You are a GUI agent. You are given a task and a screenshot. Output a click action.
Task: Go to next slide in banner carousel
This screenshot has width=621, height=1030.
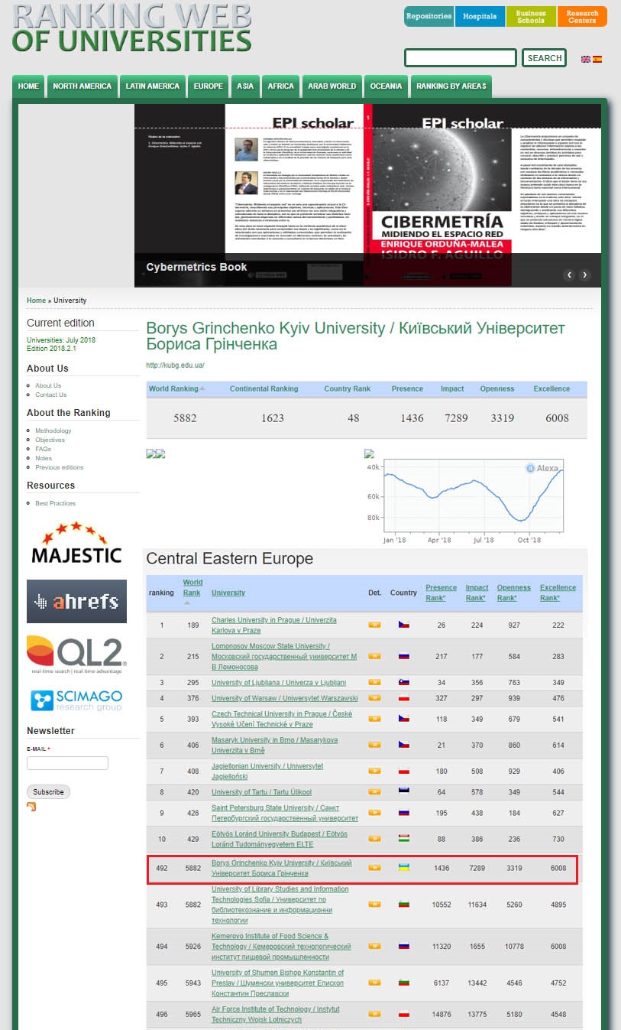coord(585,275)
